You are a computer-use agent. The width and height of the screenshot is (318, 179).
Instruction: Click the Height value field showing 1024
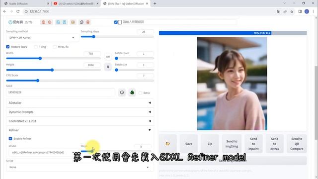(92, 65)
